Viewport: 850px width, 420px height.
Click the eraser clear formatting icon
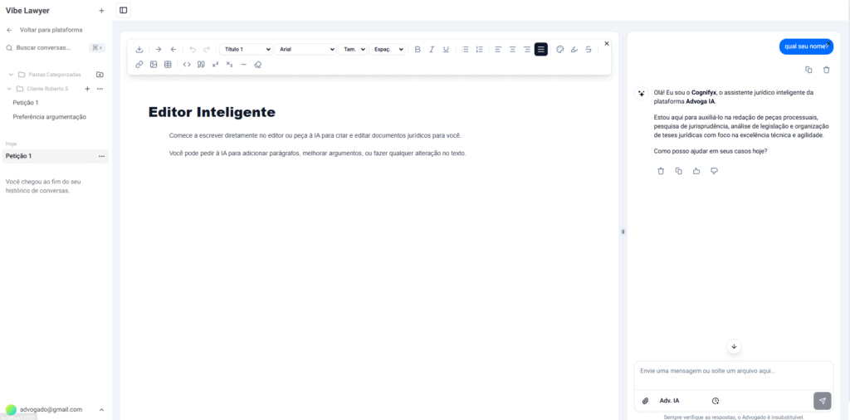(x=257, y=65)
